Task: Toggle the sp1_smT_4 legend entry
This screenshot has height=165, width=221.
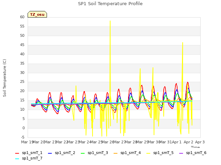Action: pyautogui.click(x=127, y=153)
